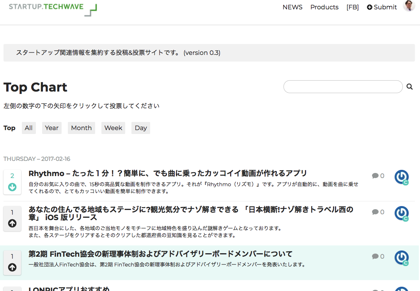Upvote the 日本横断ナゾ解きトラベル post
The image size is (420, 291).
pyautogui.click(x=12, y=224)
